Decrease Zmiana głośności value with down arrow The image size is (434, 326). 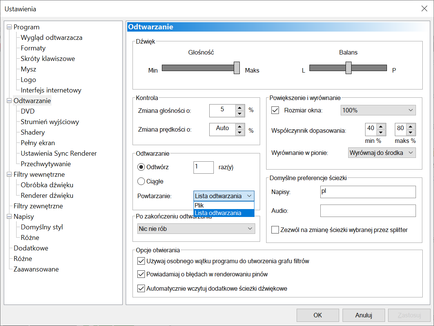coord(240,114)
